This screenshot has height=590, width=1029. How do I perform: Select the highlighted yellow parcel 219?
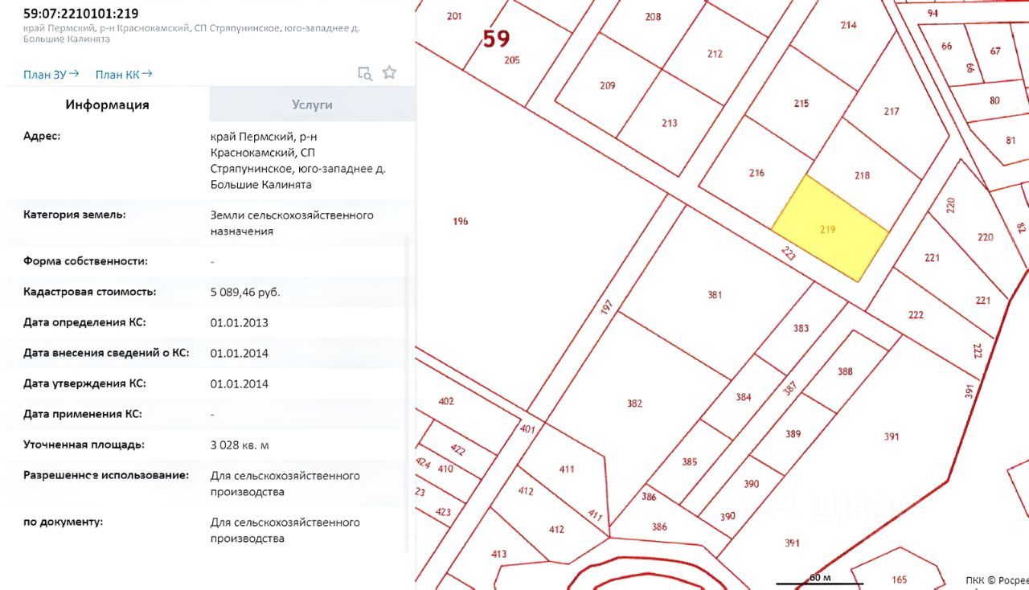click(830, 229)
